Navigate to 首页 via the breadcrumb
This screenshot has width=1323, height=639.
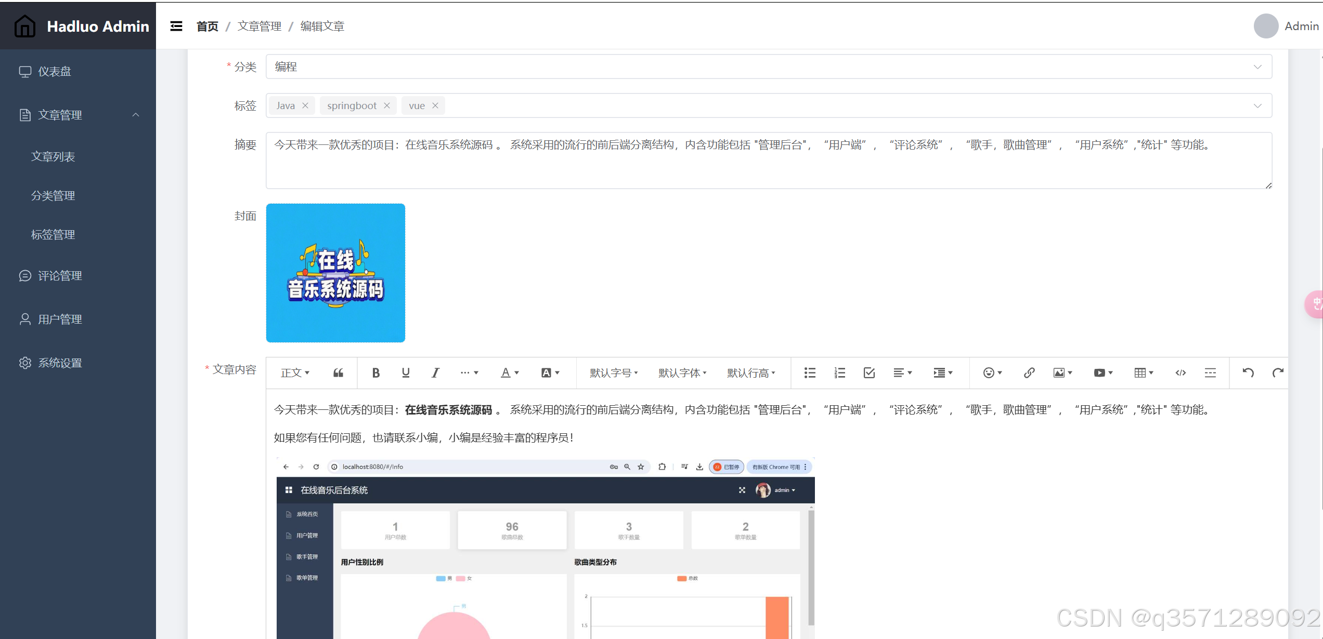pos(206,26)
